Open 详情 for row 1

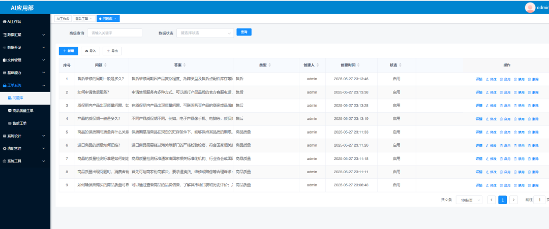479,79
